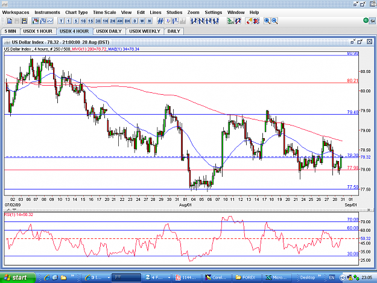Screen dimensions: 377x283
Task: Open the Time Scale menu
Action: click(x=104, y=12)
